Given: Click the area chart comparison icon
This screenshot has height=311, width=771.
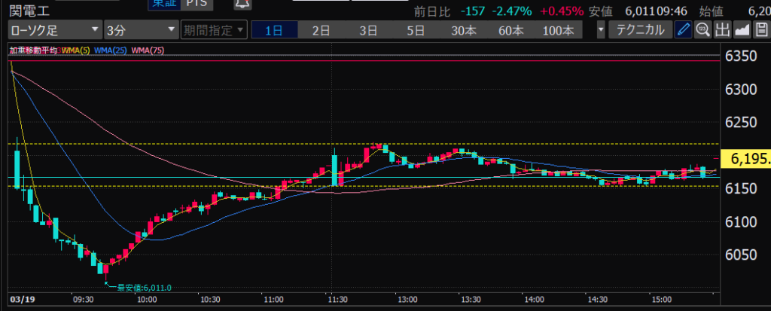Looking at the screenshot, I should coord(741,30).
